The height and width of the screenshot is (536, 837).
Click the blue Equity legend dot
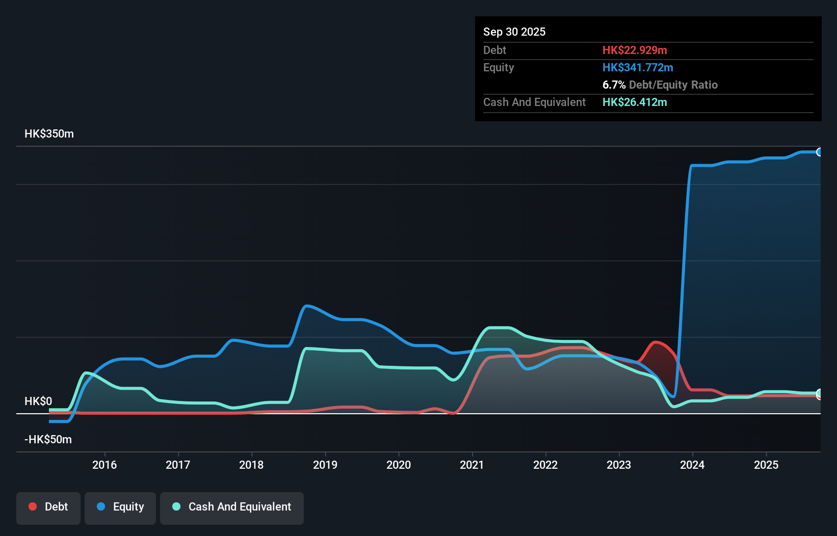click(x=101, y=506)
